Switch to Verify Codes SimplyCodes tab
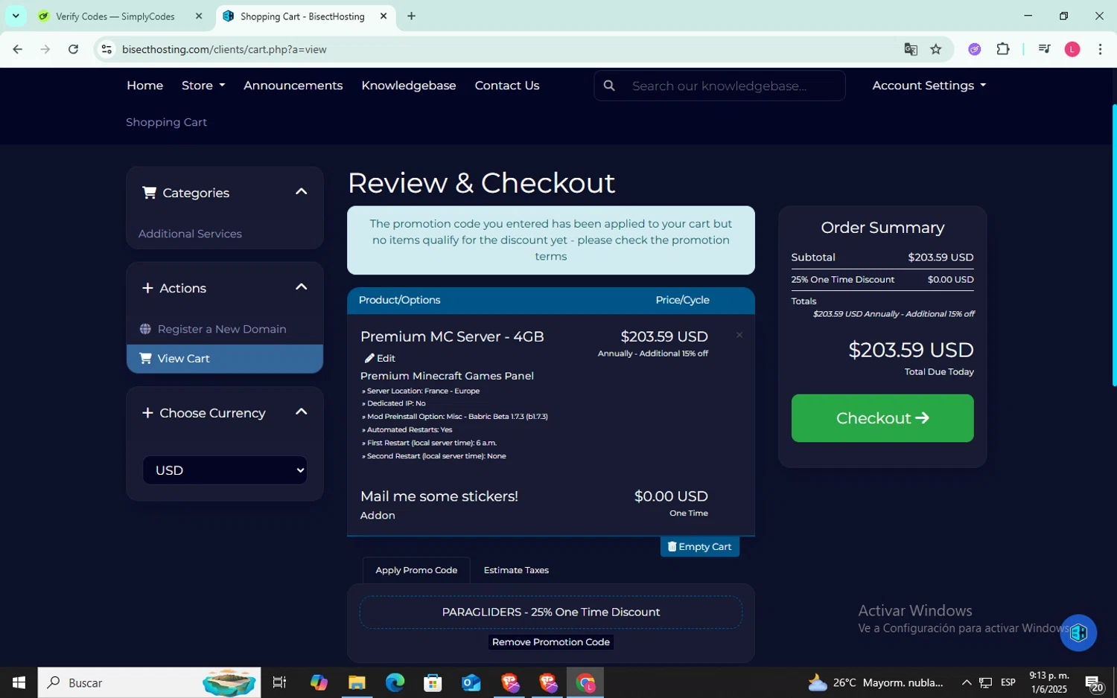 pyautogui.click(x=115, y=16)
